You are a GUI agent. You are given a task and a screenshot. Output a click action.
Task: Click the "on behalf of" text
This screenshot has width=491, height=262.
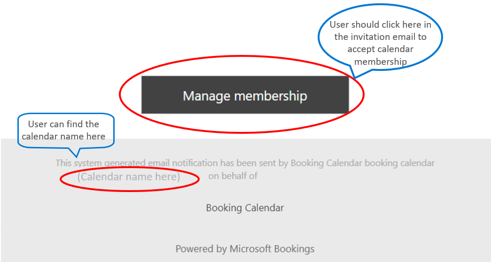pos(233,176)
